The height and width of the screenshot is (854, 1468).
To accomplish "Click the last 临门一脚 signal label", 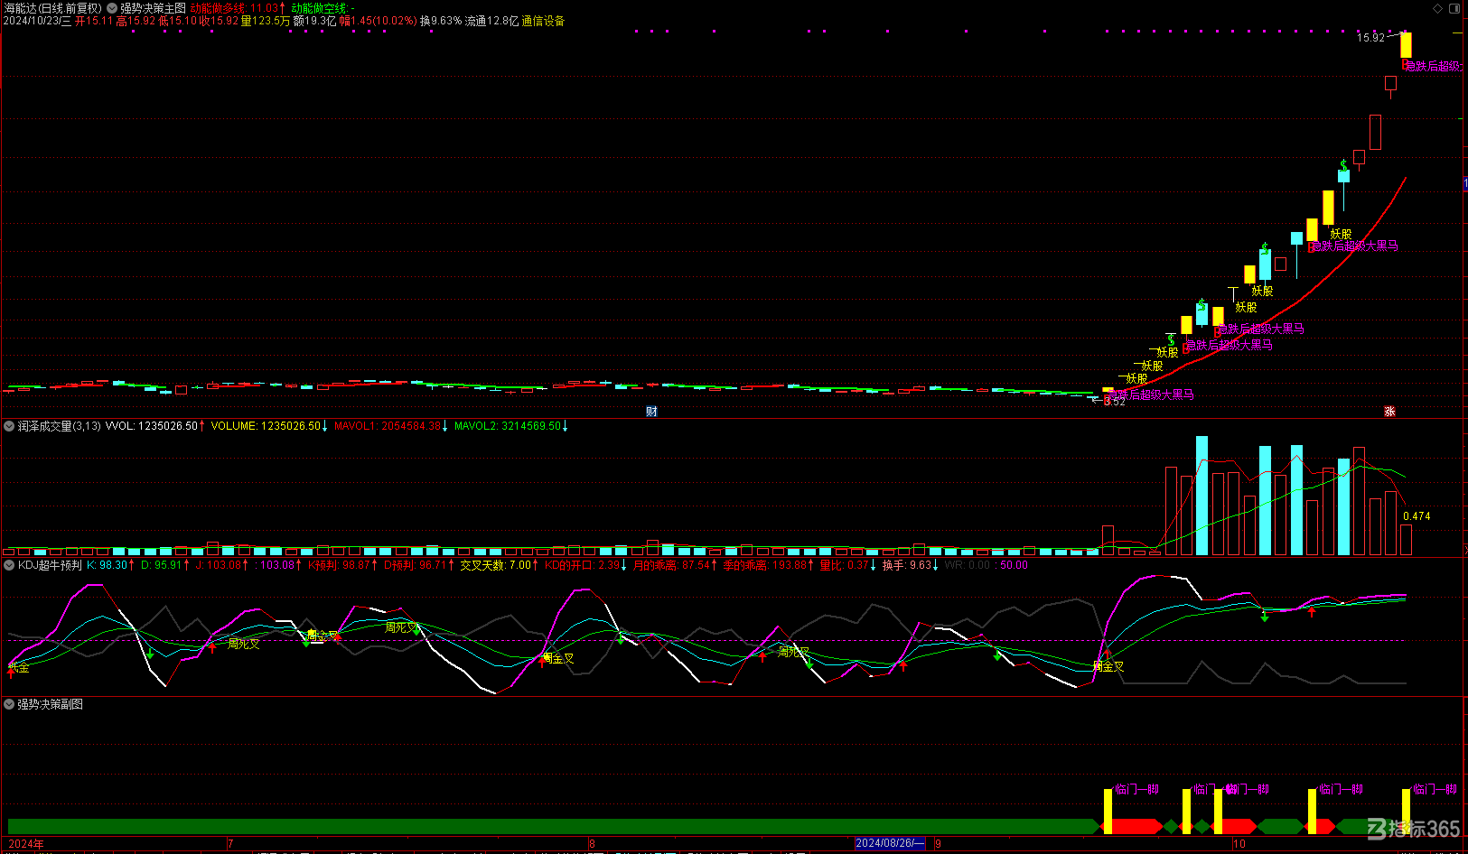I will (x=1435, y=789).
